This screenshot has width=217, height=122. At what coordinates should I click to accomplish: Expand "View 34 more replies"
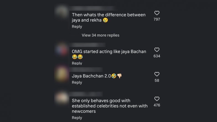coord(100,35)
